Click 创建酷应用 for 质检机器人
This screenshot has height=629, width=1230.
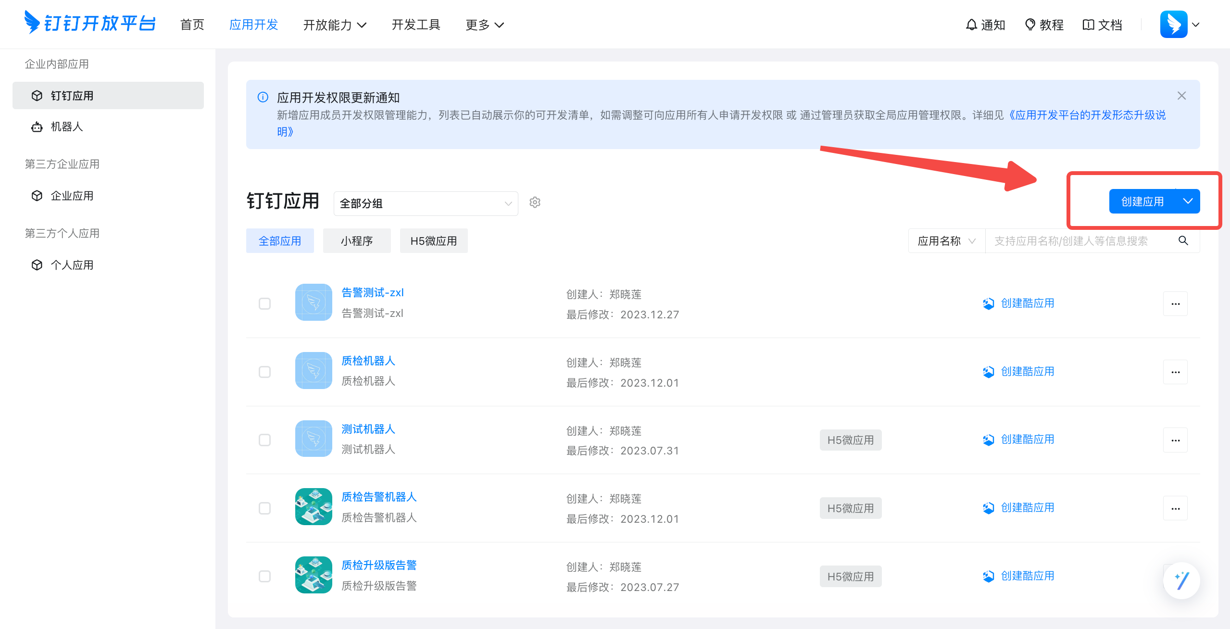1018,371
